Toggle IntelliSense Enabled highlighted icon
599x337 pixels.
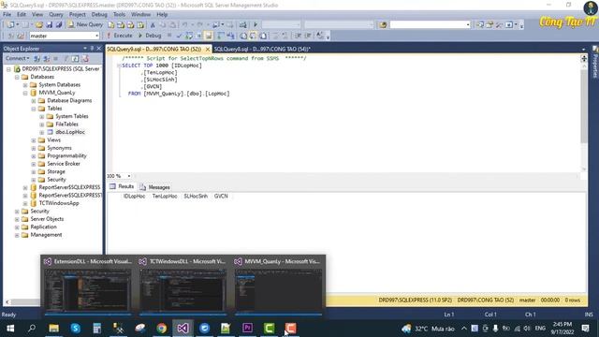tap(208, 36)
